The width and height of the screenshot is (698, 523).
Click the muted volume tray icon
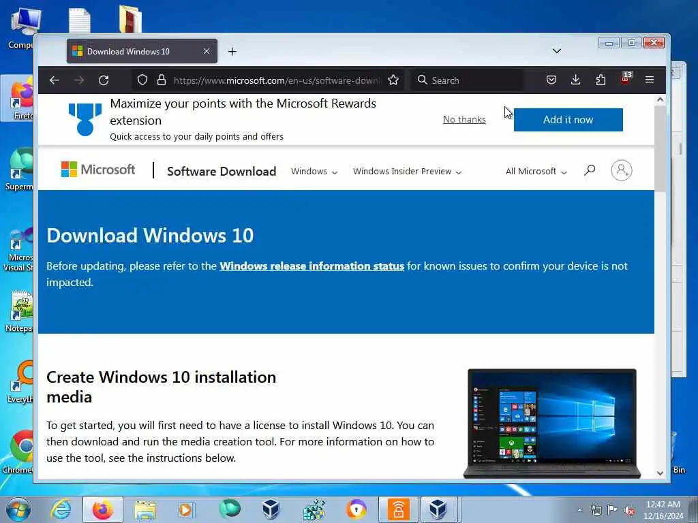tap(629, 511)
